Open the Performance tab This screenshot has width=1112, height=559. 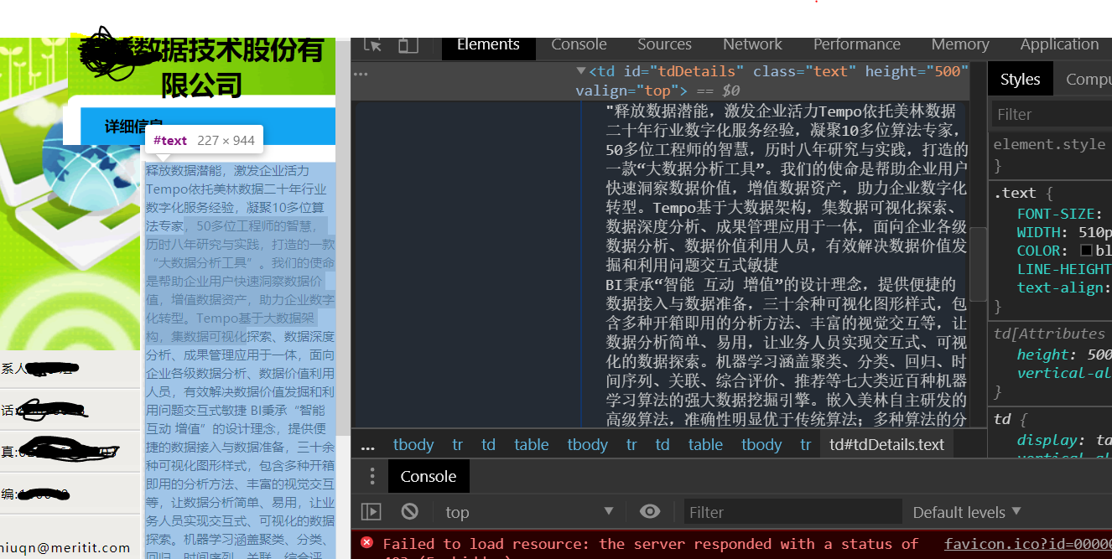point(856,45)
